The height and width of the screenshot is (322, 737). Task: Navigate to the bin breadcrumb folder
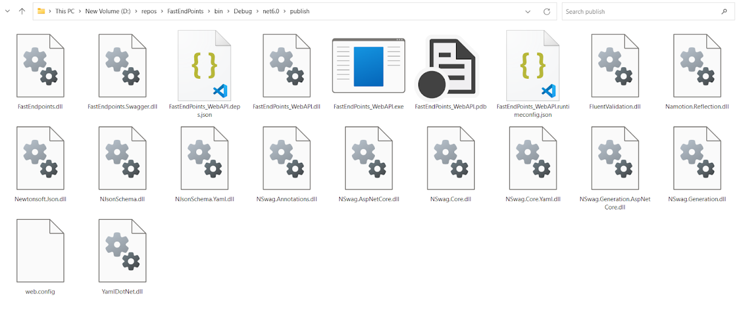pos(218,11)
